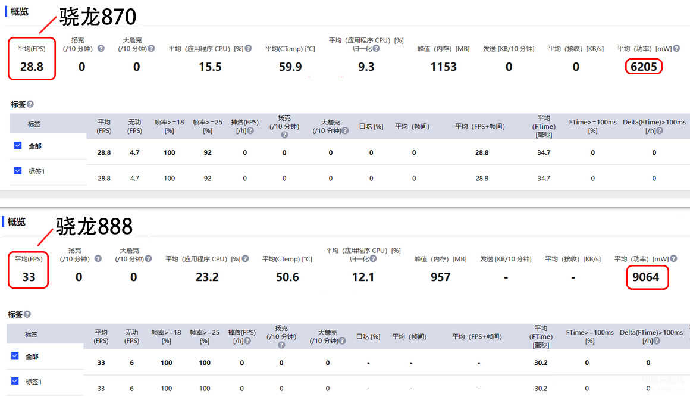Open help icon next to 归一化 above 12.1

[373, 259]
